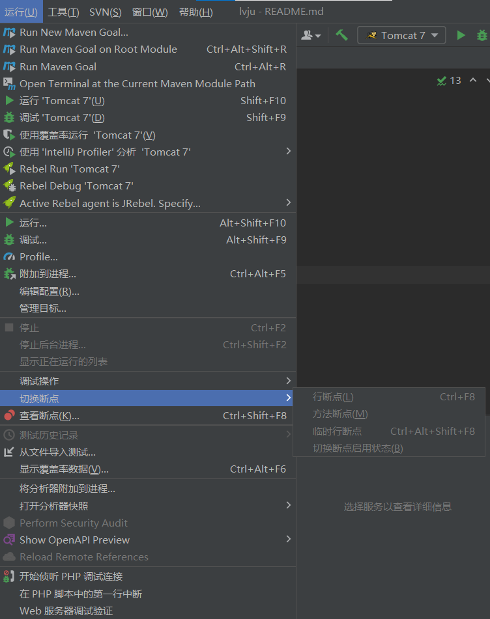
Task: Choose Web 服务器调试验证 entry
Action: (x=148, y=611)
